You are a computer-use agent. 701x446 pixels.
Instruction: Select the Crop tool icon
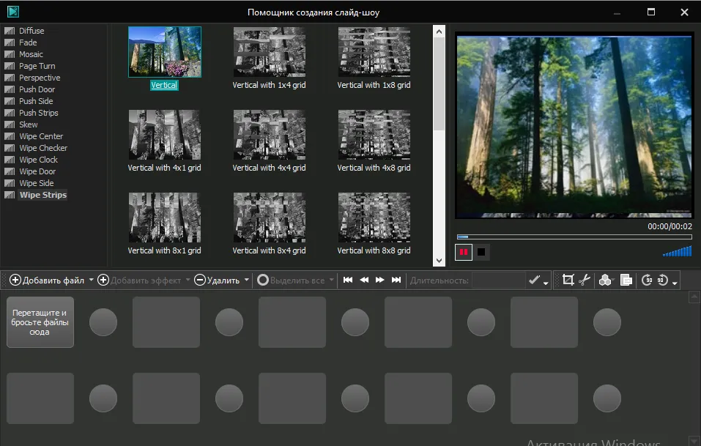(x=568, y=280)
